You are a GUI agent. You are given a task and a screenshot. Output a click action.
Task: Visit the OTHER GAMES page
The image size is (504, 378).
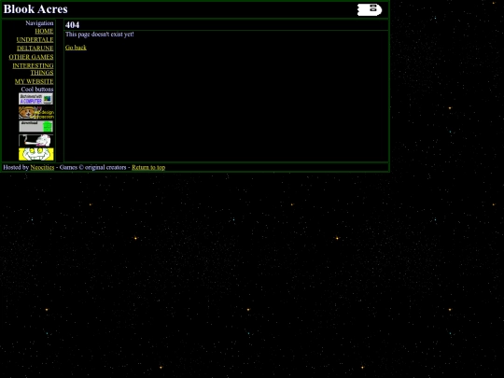point(31,57)
